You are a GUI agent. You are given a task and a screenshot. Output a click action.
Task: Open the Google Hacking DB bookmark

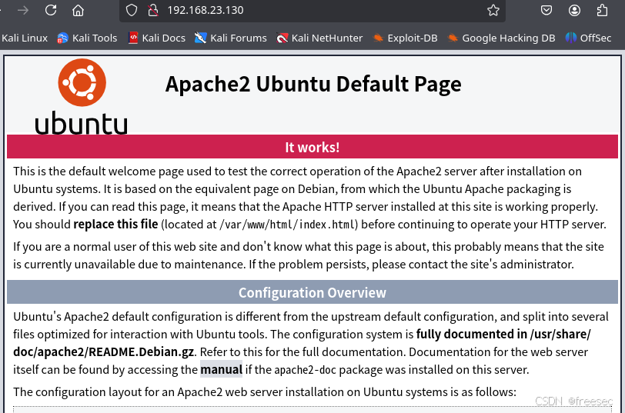click(x=500, y=38)
